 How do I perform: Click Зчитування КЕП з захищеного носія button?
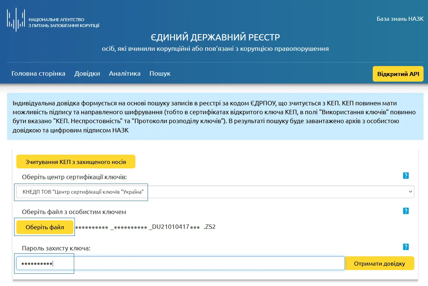point(76,162)
